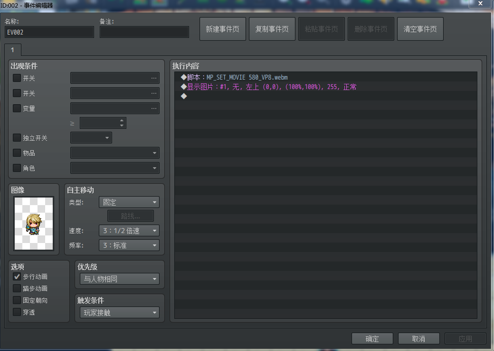
Task: Click the 清空事件页 button
Action: [x=420, y=29]
